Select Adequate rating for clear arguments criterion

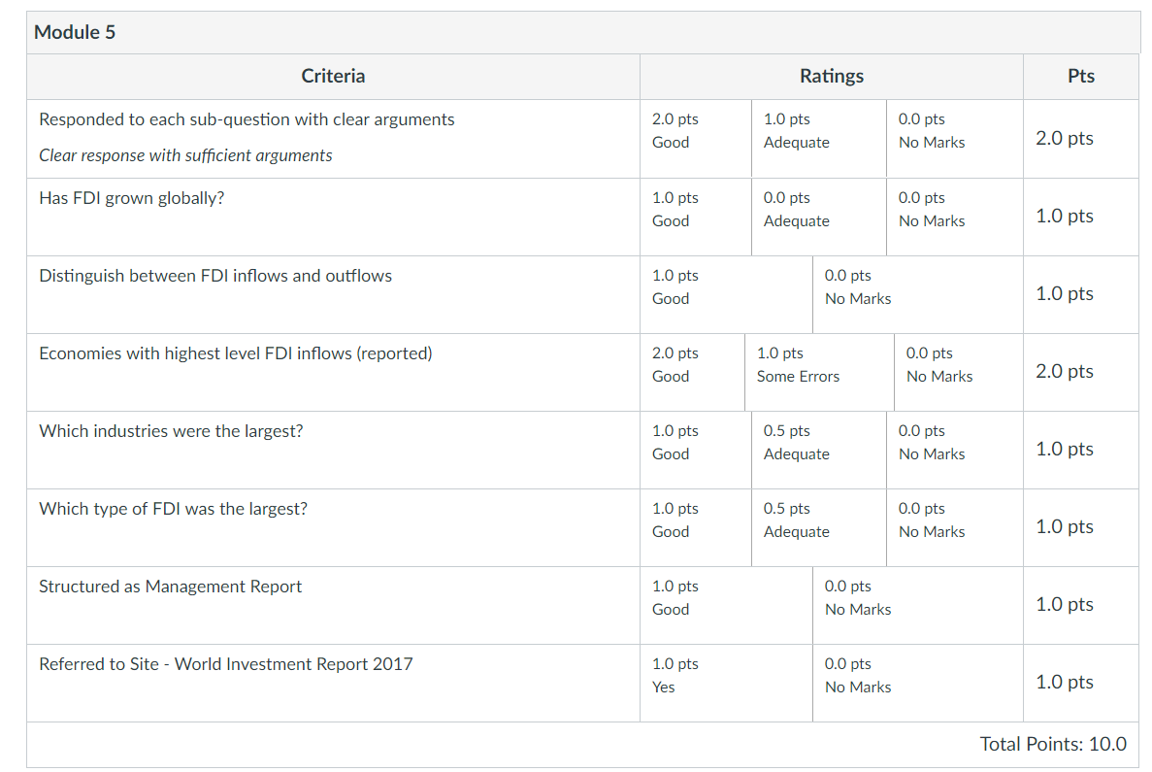[x=818, y=138]
